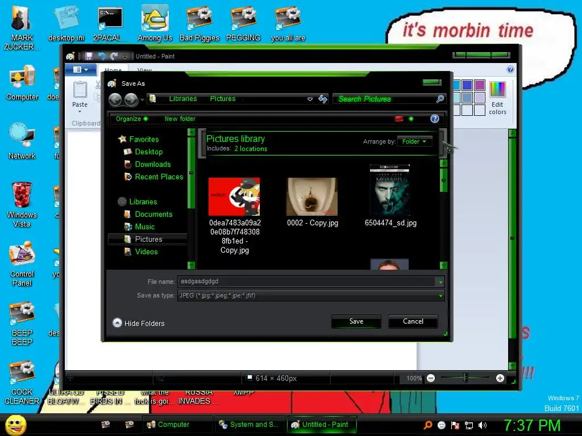Go to Desktop in the navigation pane
The image size is (582, 436).
tap(148, 152)
